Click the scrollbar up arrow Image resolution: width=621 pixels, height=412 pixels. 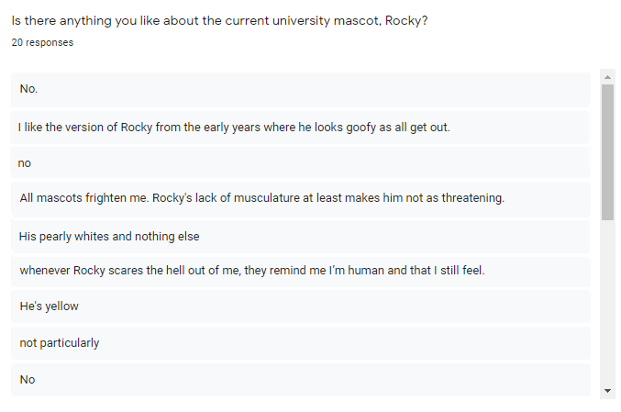coord(607,76)
